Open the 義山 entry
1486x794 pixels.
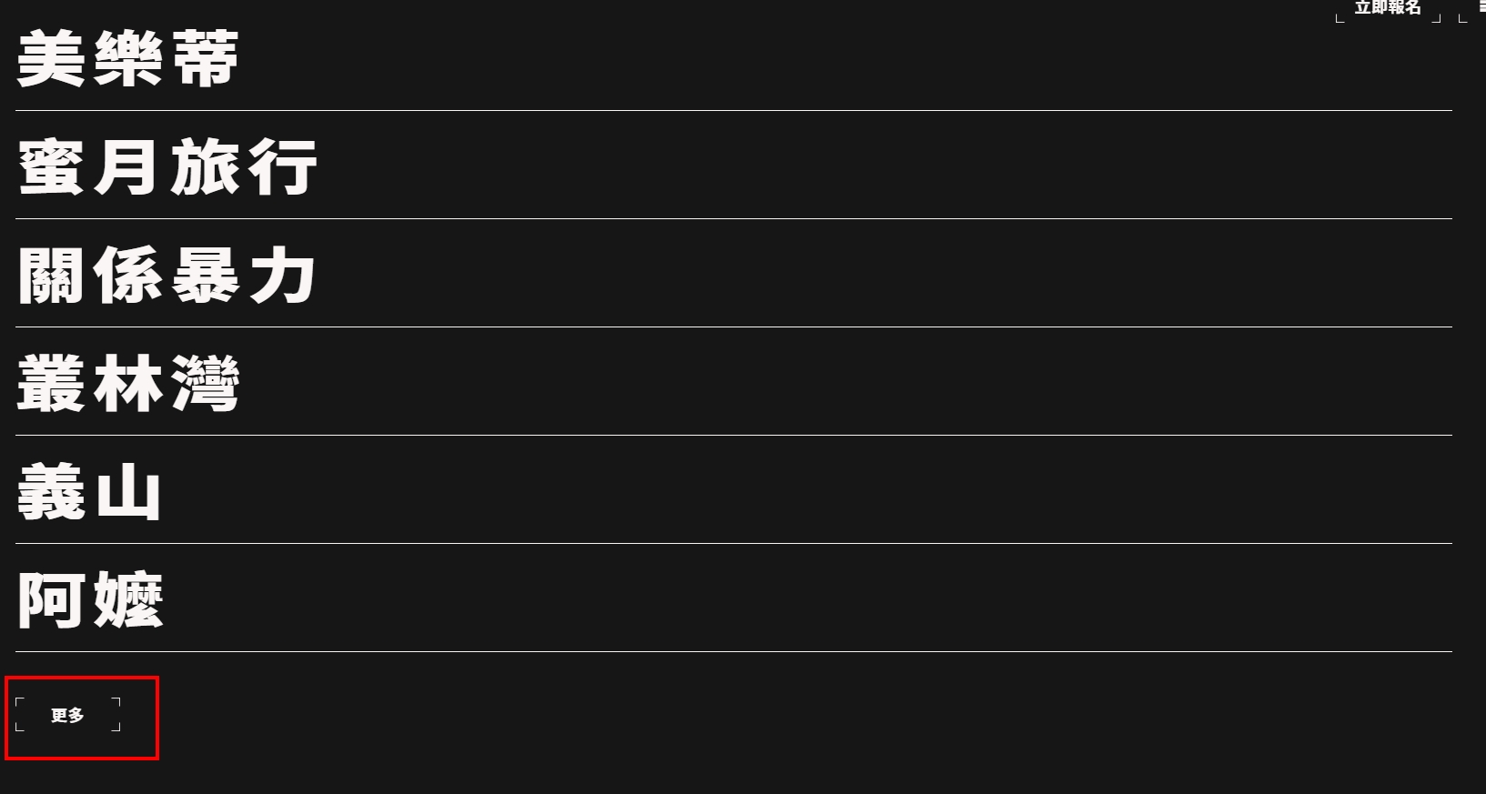tap(89, 491)
